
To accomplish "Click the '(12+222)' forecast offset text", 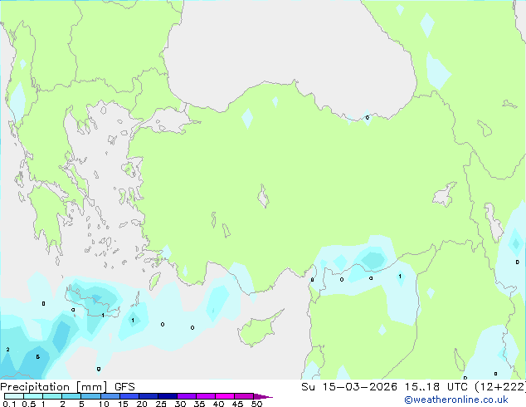I will (500, 387).
